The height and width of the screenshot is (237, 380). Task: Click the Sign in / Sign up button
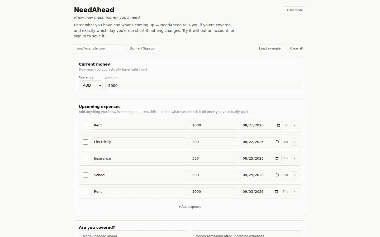click(142, 48)
